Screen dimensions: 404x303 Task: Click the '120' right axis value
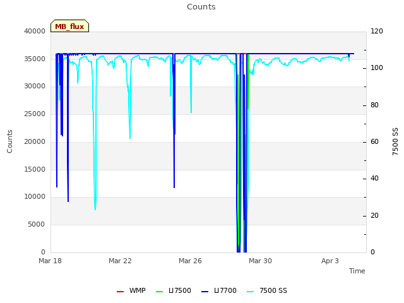point(377,31)
